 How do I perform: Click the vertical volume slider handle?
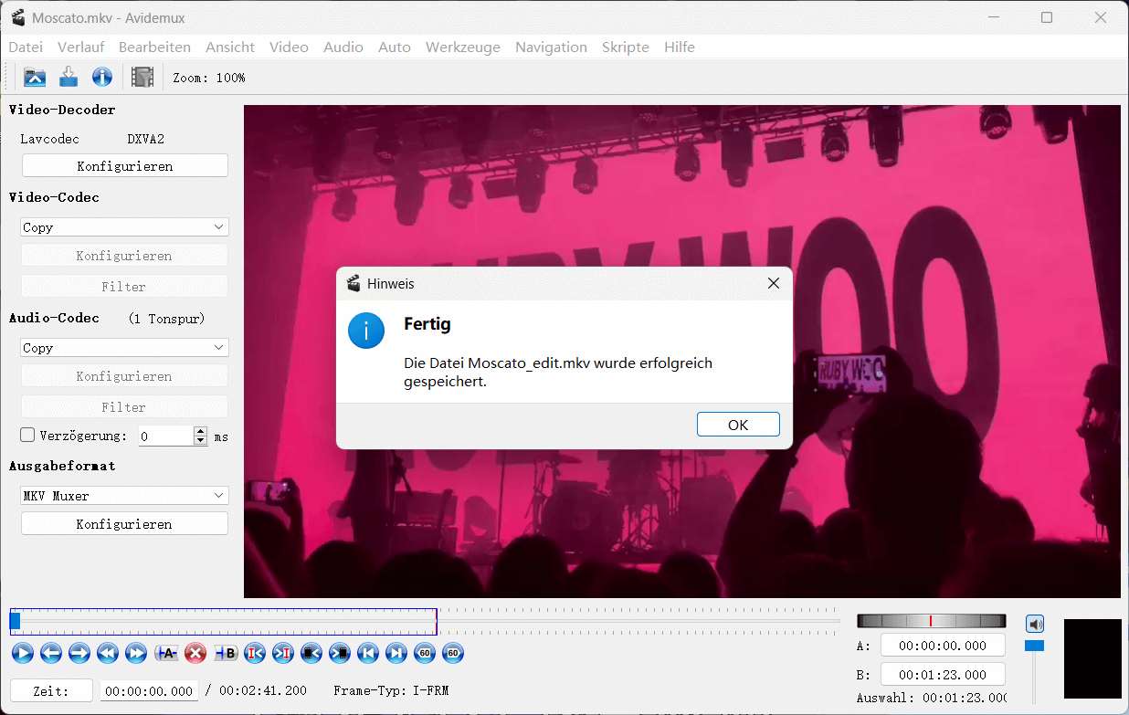pos(1034,646)
